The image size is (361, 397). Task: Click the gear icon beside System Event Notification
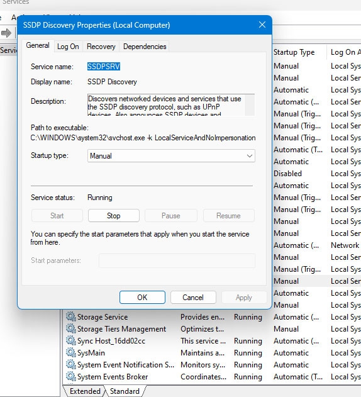[x=70, y=364]
